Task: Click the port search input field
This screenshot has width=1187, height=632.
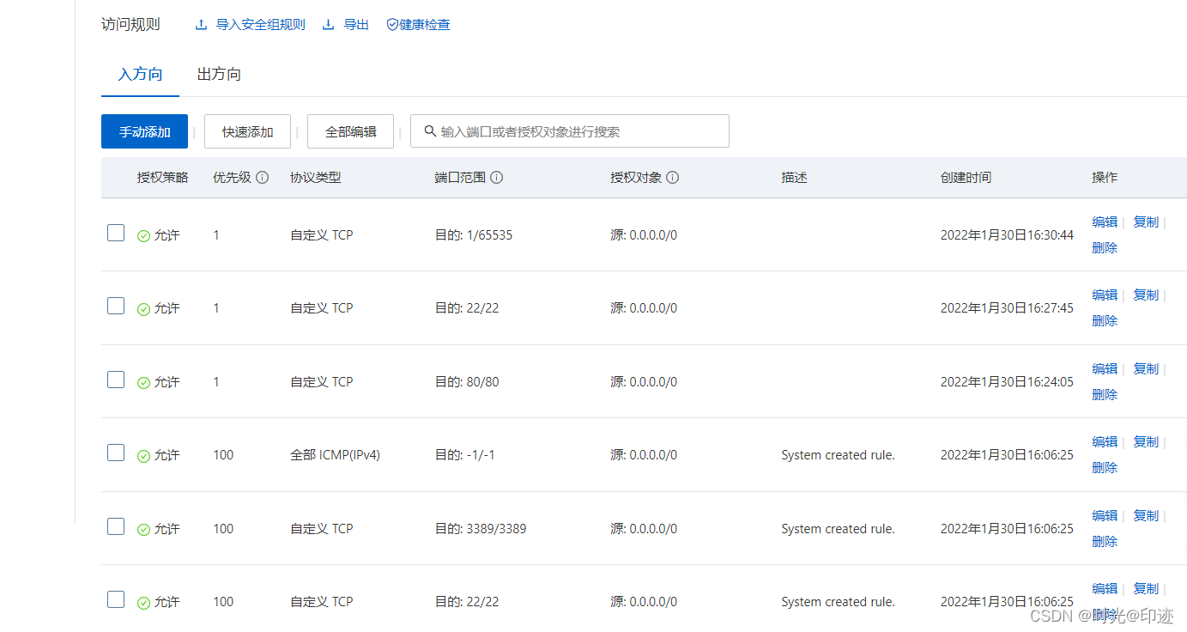Action: [x=570, y=131]
